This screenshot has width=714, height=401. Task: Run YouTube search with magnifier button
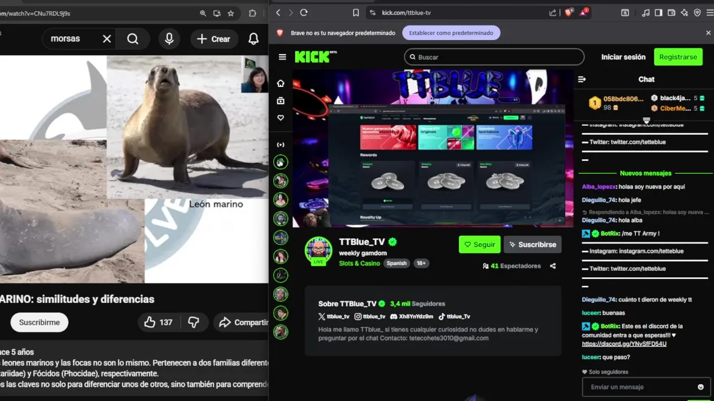click(x=133, y=39)
